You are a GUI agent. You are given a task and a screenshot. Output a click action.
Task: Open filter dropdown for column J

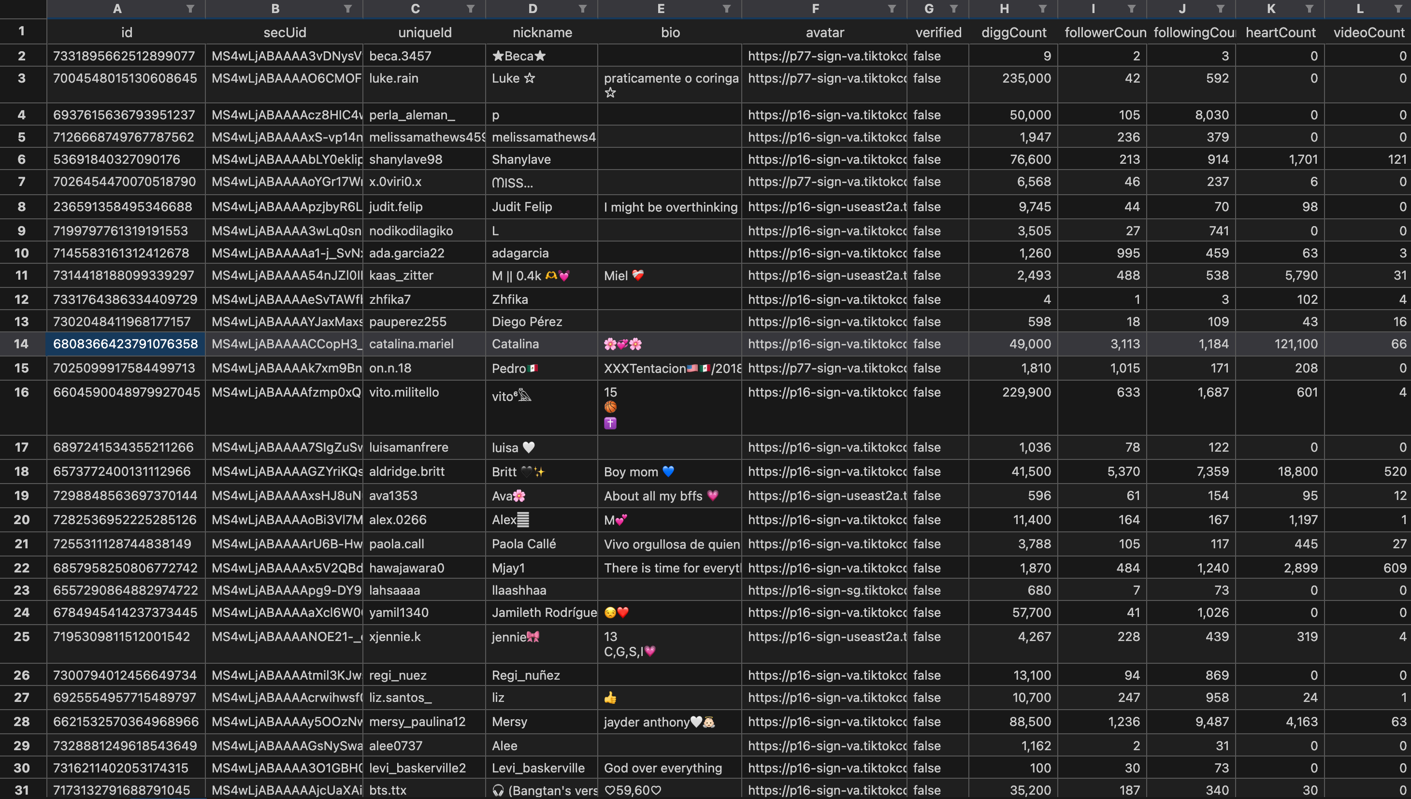point(1221,9)
